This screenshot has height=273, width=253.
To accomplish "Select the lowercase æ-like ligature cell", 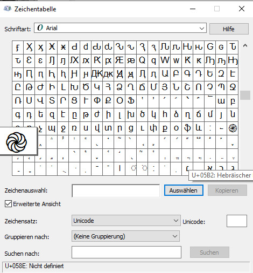I will click(x=131, y=60).
